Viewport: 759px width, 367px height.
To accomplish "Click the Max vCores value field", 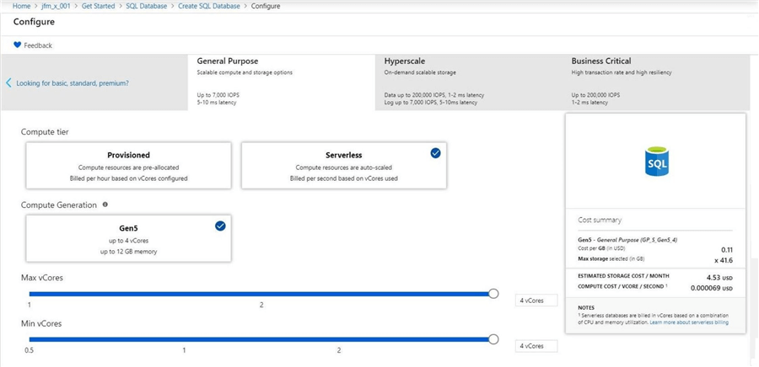I will click(x=536, y=301).
